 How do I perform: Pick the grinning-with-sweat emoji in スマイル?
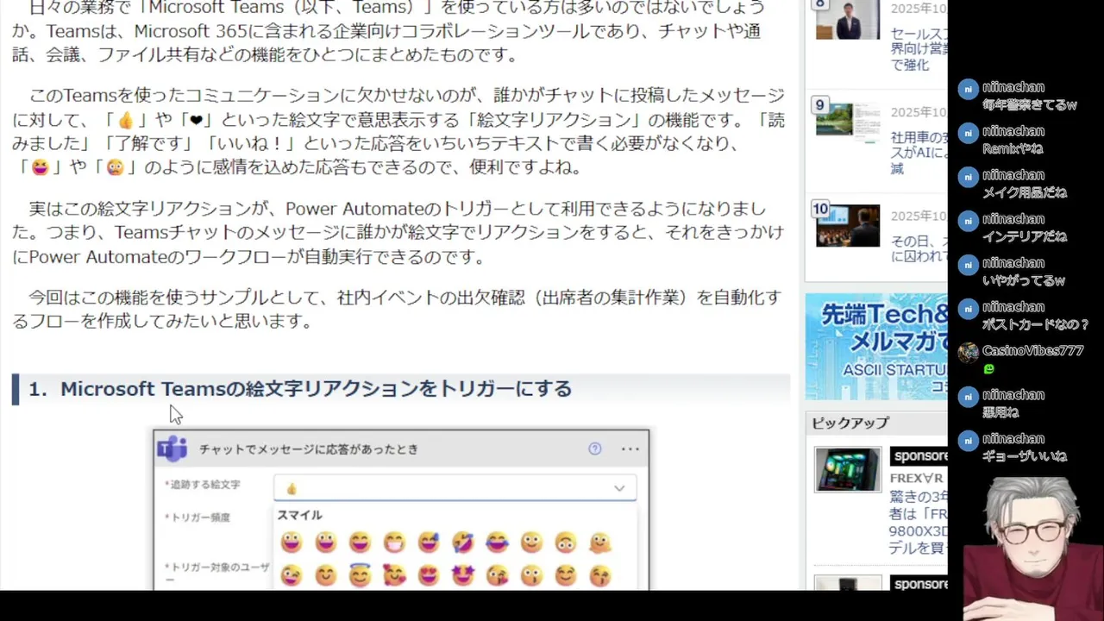click(x=429, y=543)
